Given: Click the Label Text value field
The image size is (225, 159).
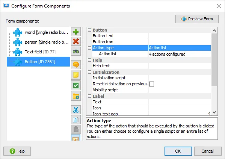Looking at the screenshot, I should tap(180, 102).
